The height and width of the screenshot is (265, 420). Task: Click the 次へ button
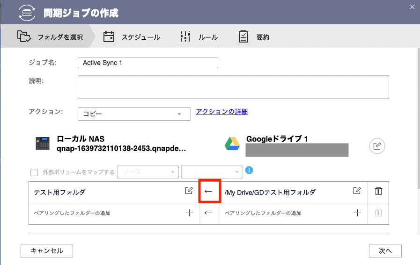pyautogui.click(x=385, y=251)
